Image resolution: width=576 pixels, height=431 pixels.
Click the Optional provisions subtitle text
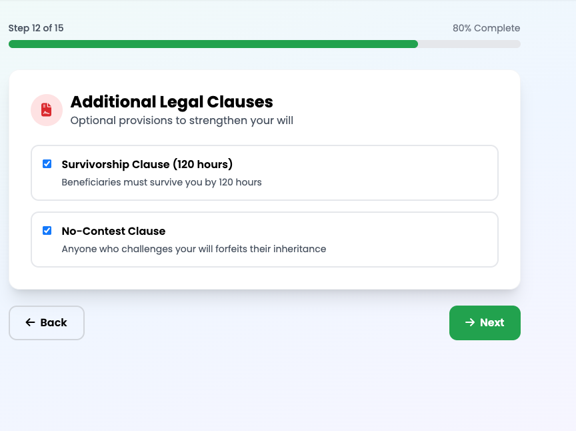pyautogui.click(x=181, y=121)
